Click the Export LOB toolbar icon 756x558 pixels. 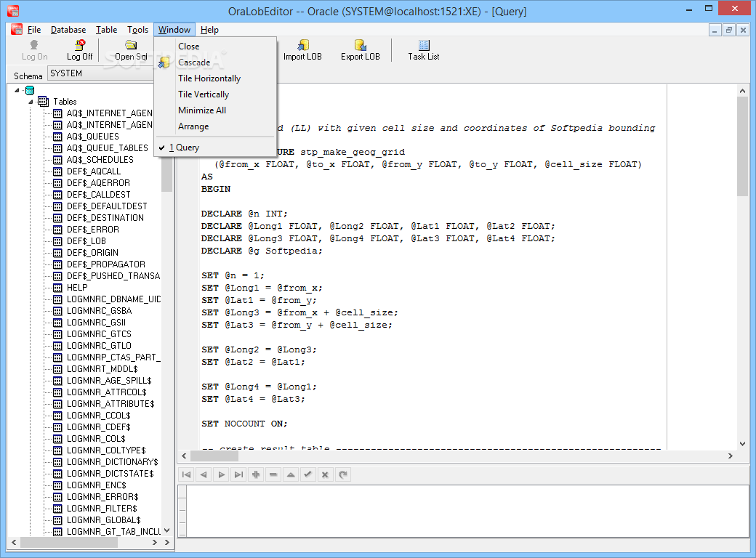(360, 45)
